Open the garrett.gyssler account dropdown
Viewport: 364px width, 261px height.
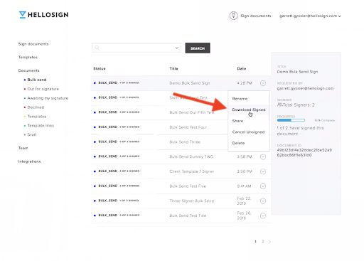310,16
